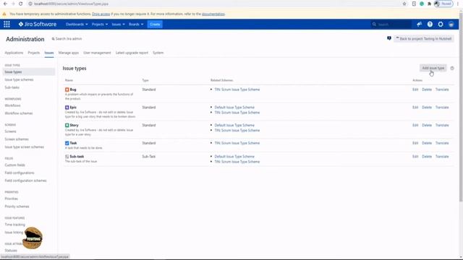Open Field configuration schemes in sidebar
This screenshot has width=463, height=260.
[x=26, y=181]
